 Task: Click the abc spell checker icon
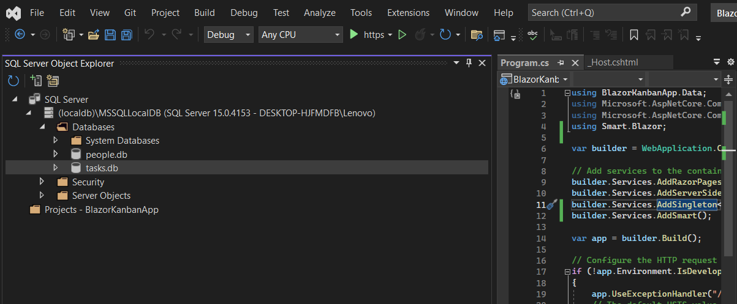[x=532, y=35]
